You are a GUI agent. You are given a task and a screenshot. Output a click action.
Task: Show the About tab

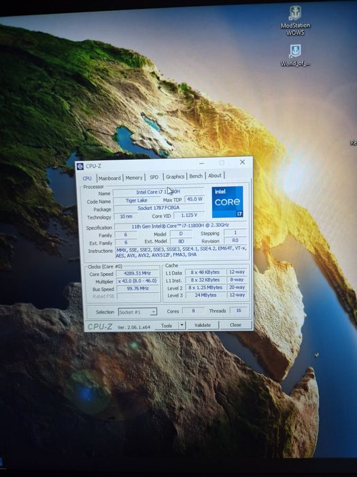[x=215, y=176]
